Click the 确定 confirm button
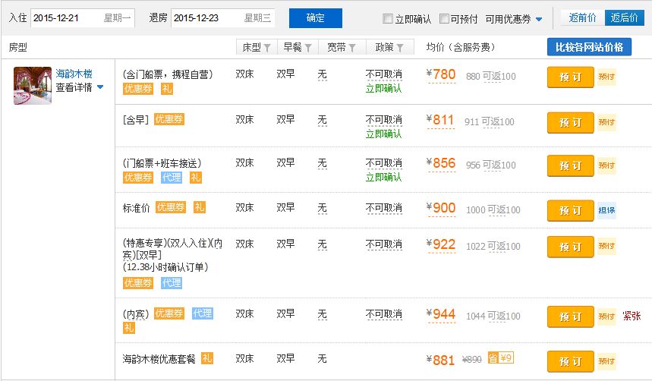 click(315, 18)
